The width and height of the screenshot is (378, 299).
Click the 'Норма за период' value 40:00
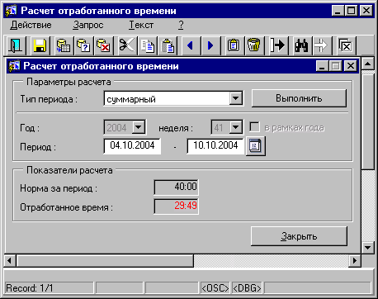pos(176,187)
